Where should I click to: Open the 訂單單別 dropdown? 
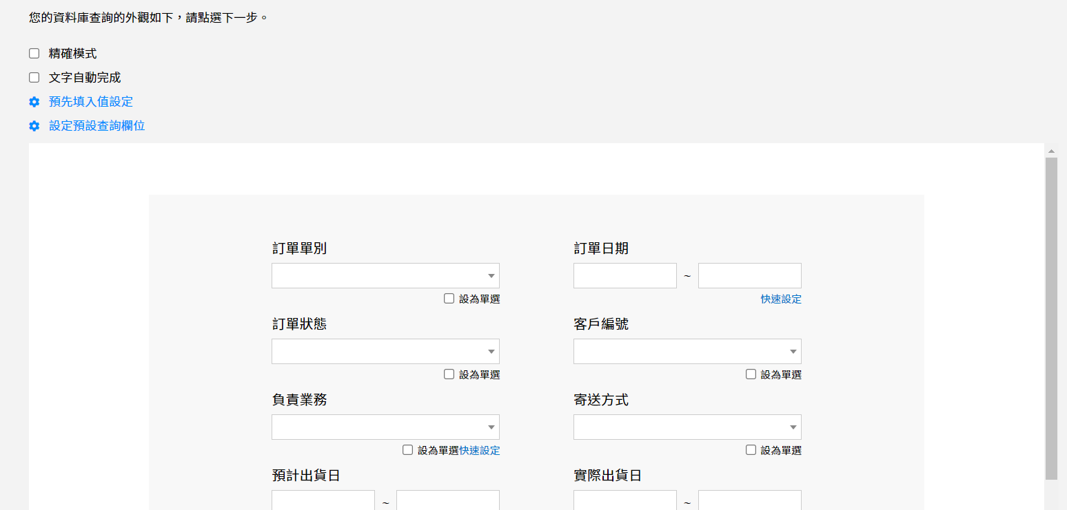click(x=385, y=276)
